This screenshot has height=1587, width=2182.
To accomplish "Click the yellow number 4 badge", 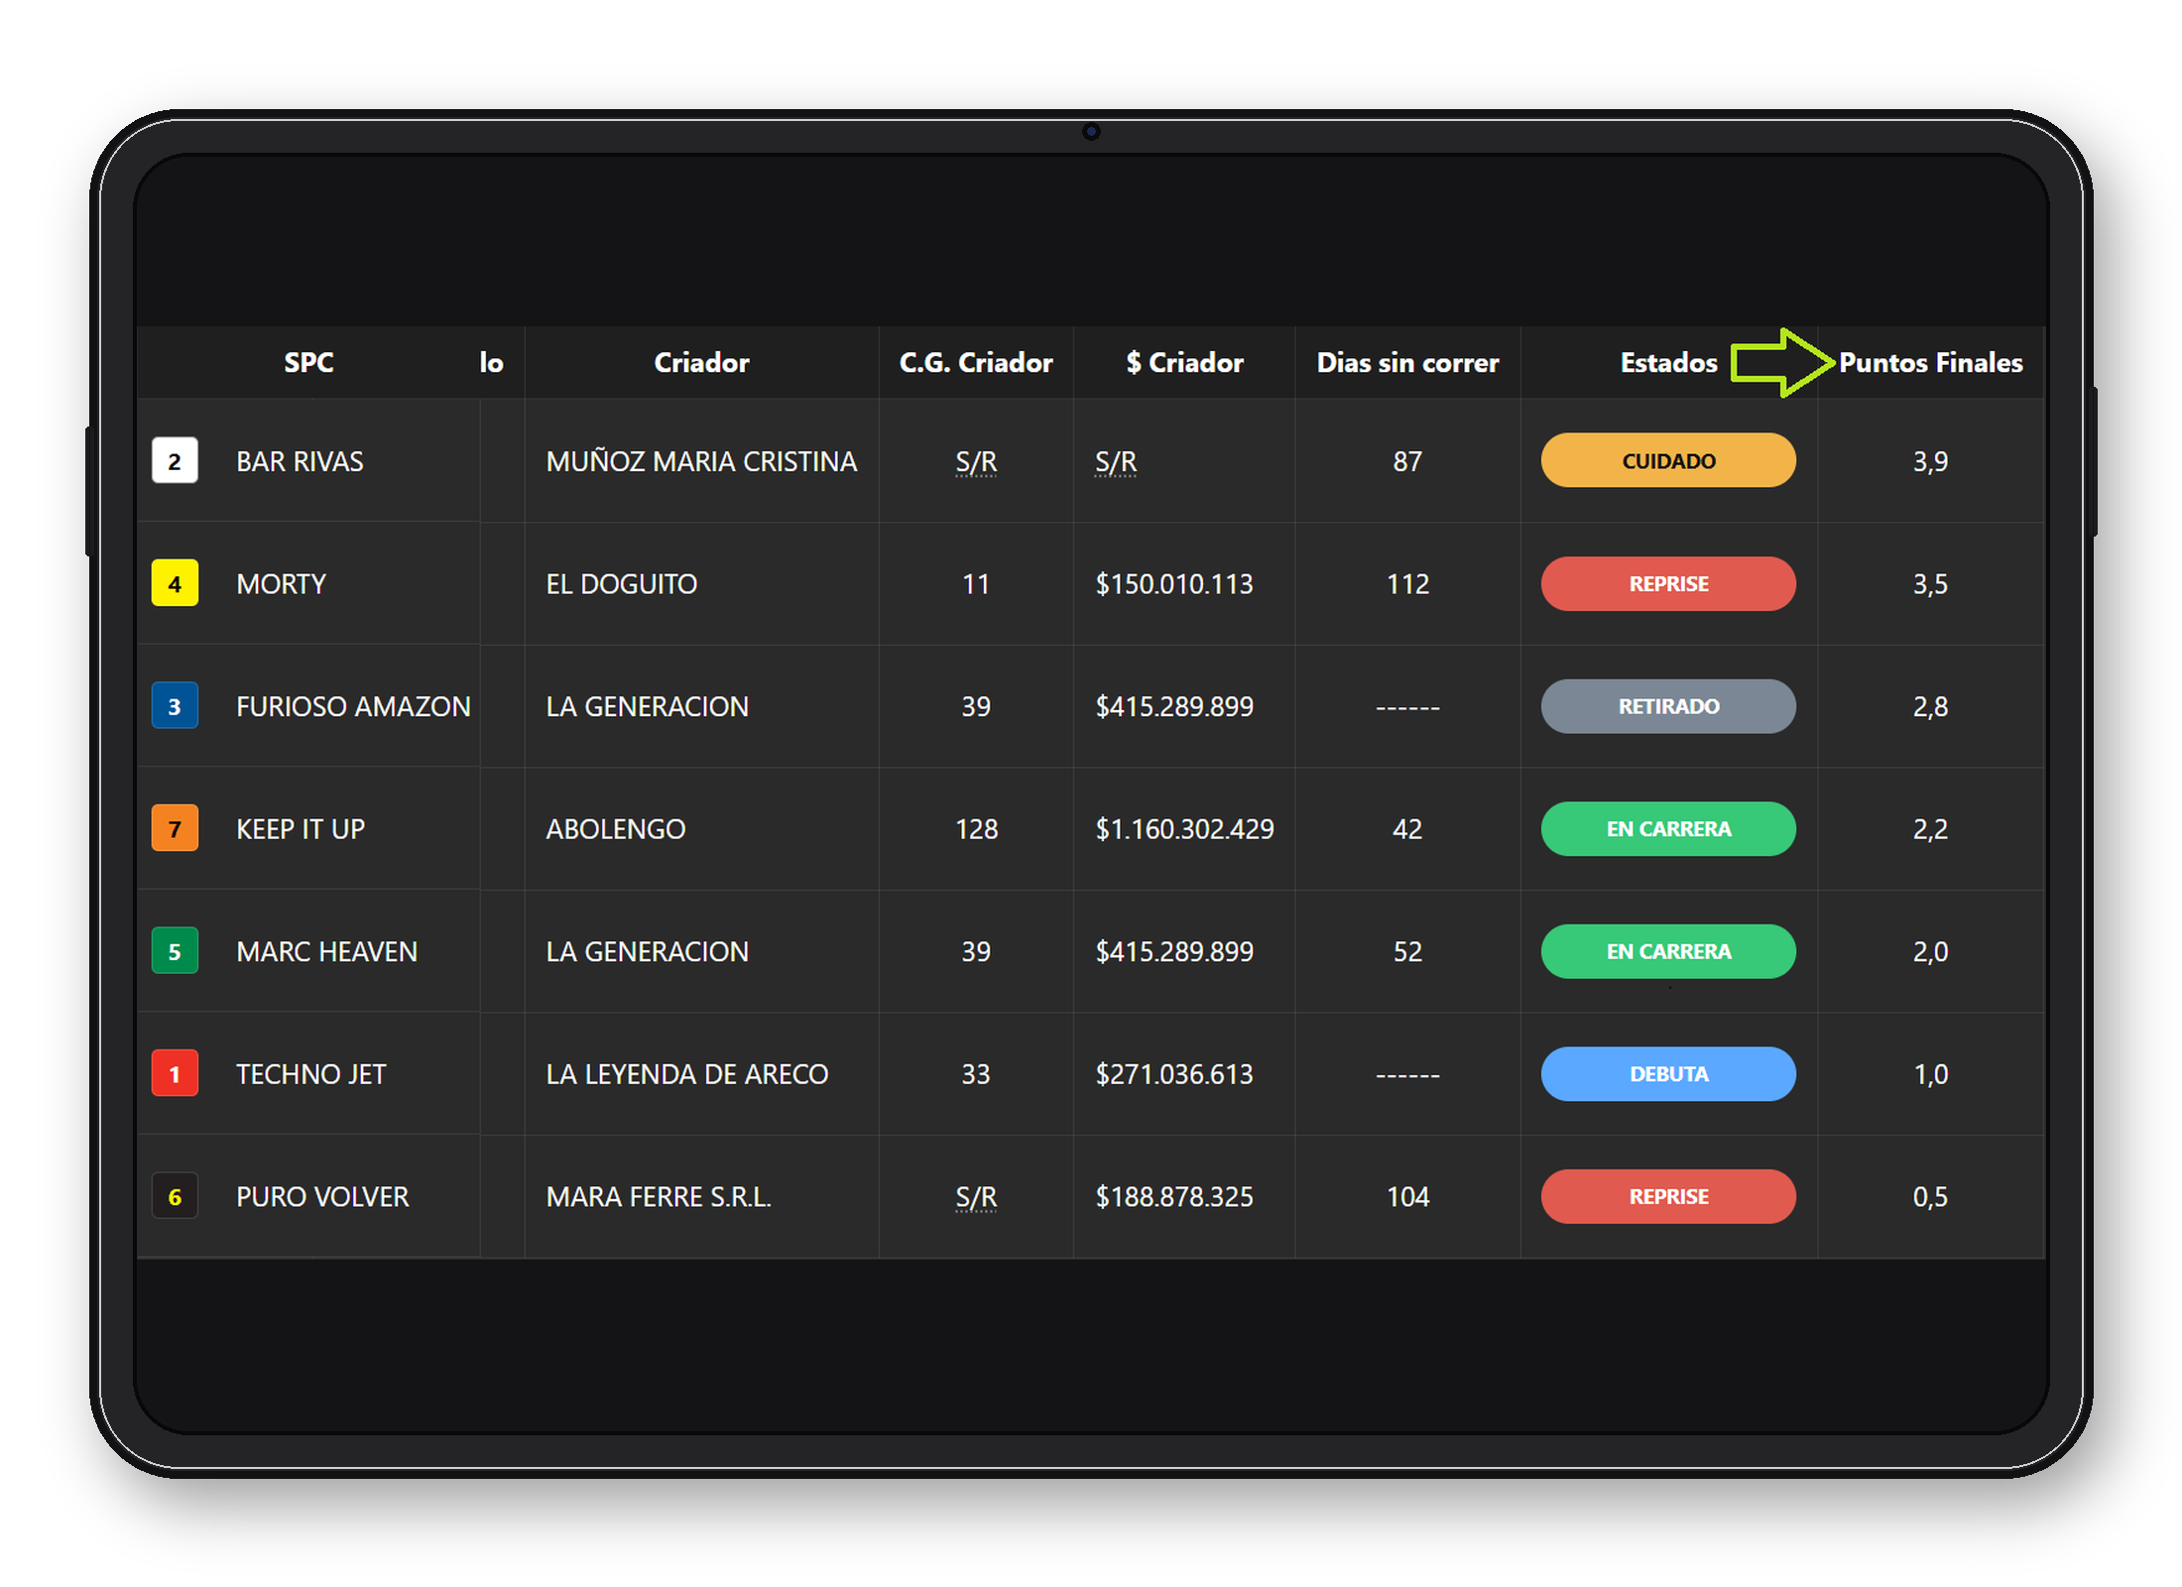I will [175, 583].
